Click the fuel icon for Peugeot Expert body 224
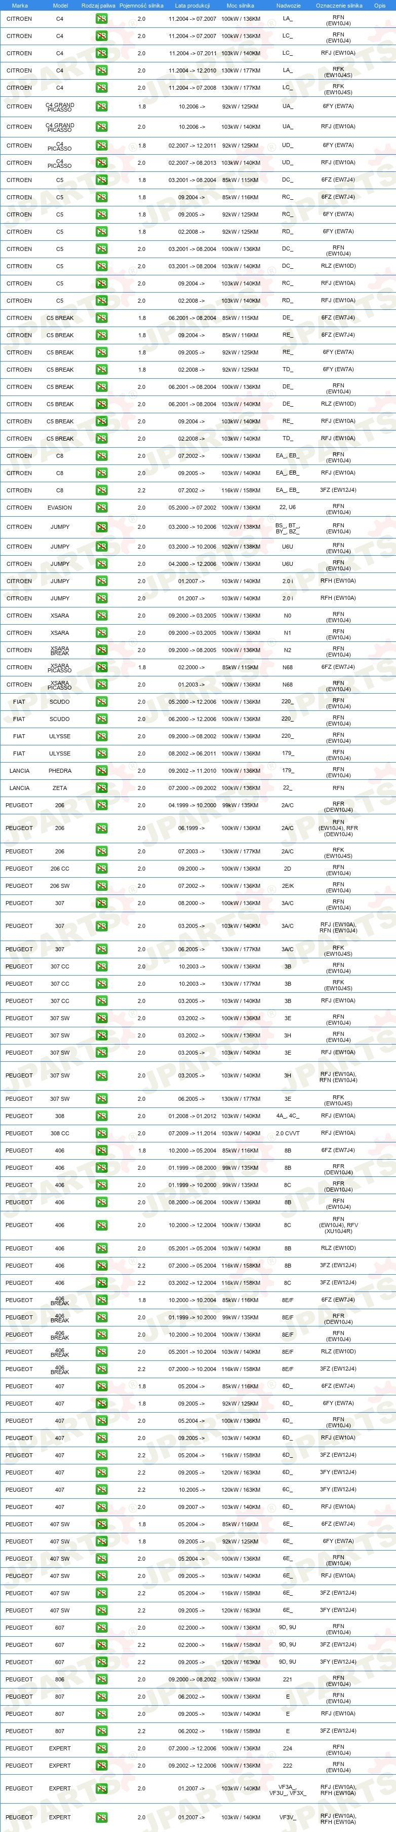396x1832 pixels. pos(101,1749)
